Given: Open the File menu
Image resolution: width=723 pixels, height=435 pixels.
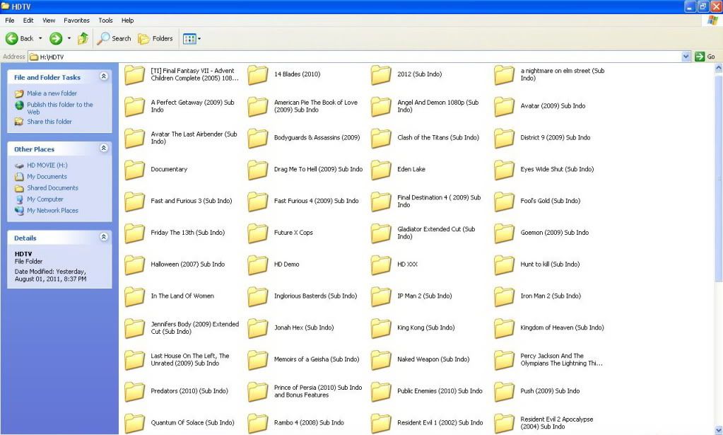Looking at the screenshot, I should click(10, 21).
